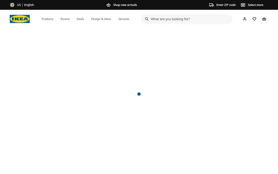Open the Products menu
This screenshot has height=174, width=278.
tap(47, 19)
